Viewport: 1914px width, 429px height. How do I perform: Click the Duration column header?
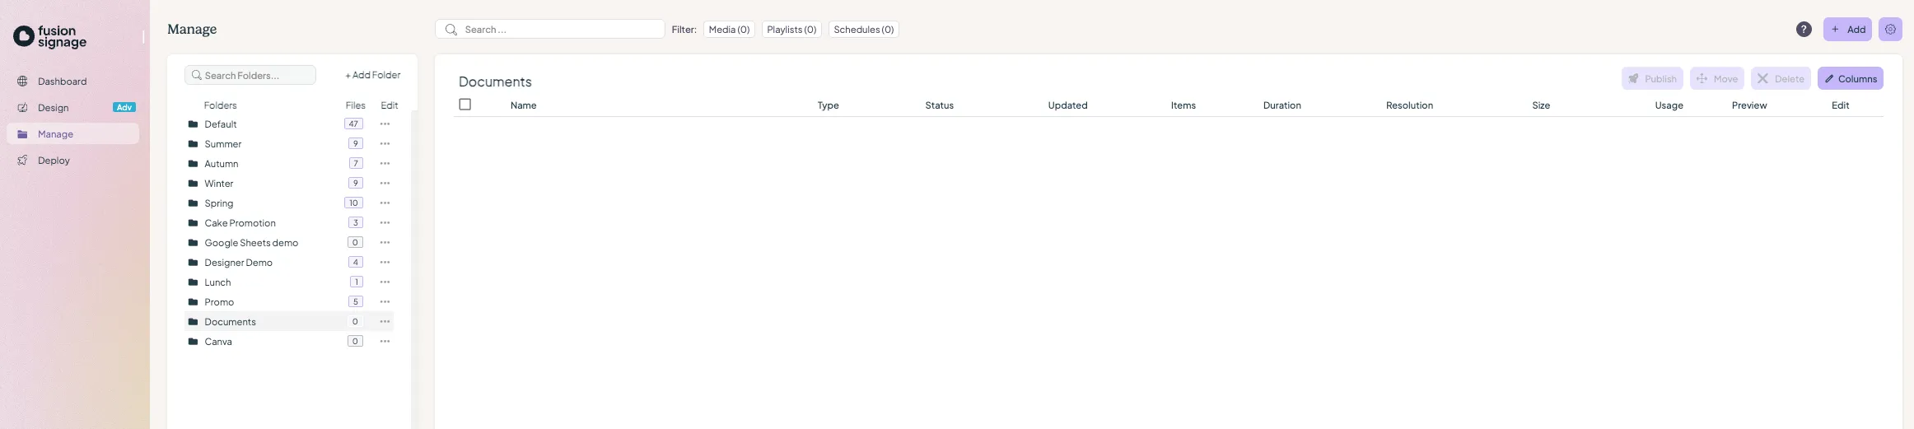(1281, 105)
